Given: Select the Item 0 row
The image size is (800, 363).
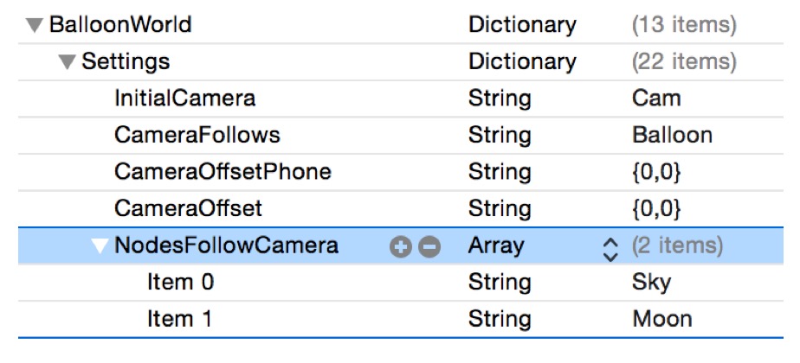Looking at the screenshot, I should point(180,283).
